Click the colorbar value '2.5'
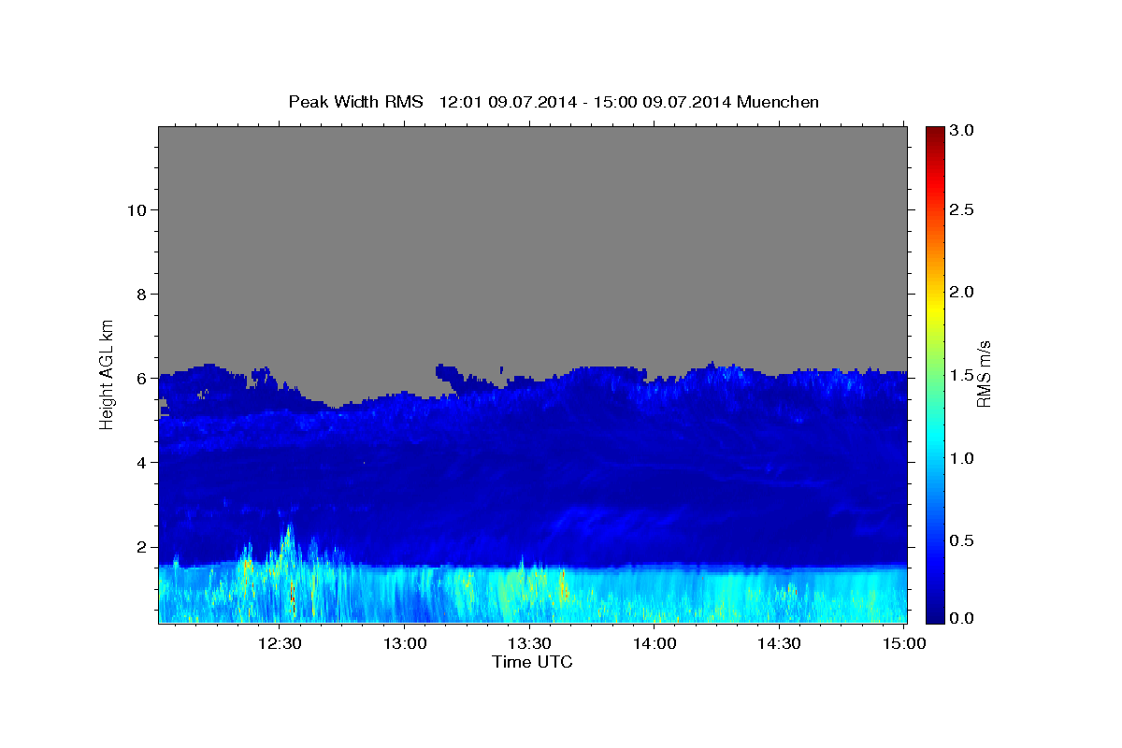 coord(962,209)
